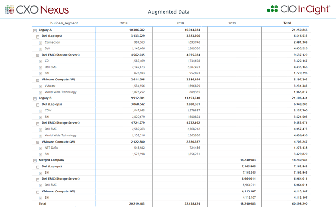Expand the NTT DATA row icon
Screen dimensions: 336x207
(x=41, y=148)
